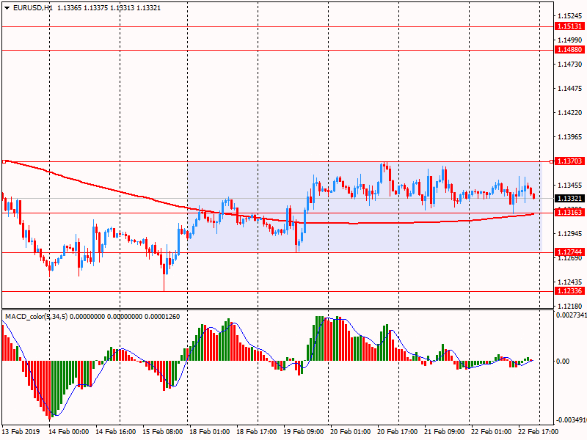Click the 1.12336 red price label

coord(569,291)
